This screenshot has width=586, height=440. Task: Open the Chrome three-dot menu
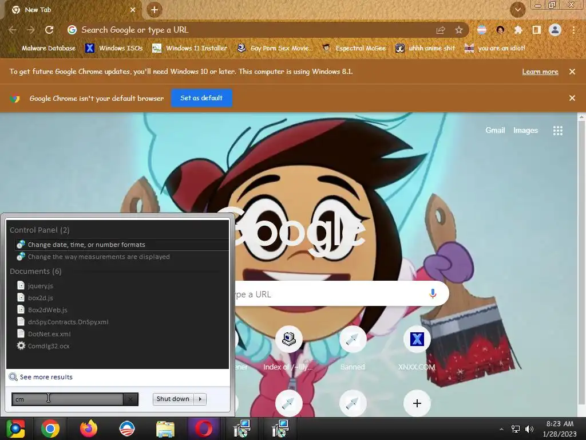[573, 30]
